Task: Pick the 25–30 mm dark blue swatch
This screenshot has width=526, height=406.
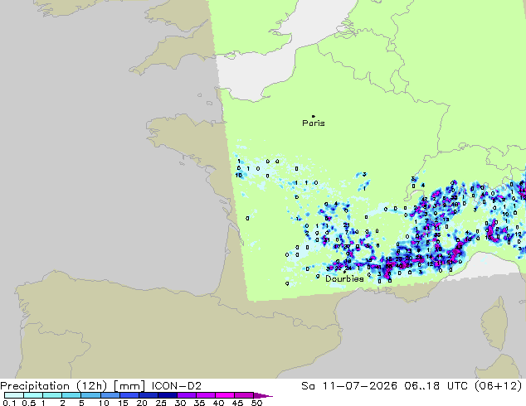Action: pos(167,395)
